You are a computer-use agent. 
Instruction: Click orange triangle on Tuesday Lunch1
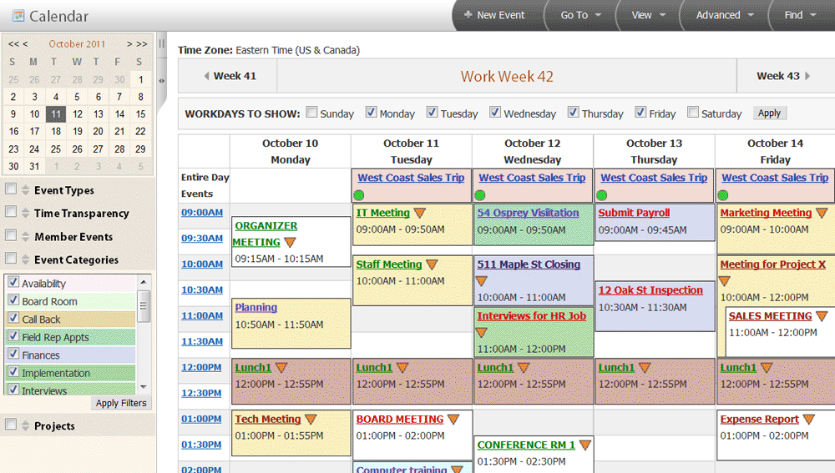click(x=402, y=368)
